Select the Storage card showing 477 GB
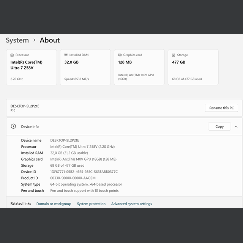 pyautogui.click(x=193, y=67)
